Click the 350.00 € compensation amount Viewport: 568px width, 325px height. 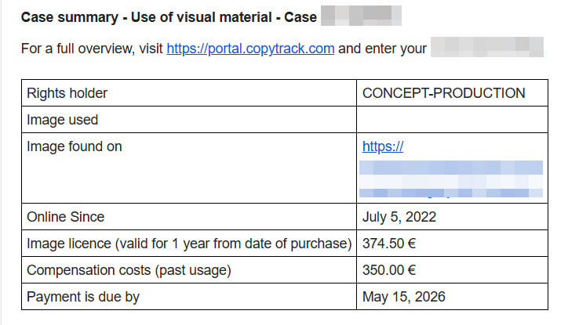click(x=389, y=270)
